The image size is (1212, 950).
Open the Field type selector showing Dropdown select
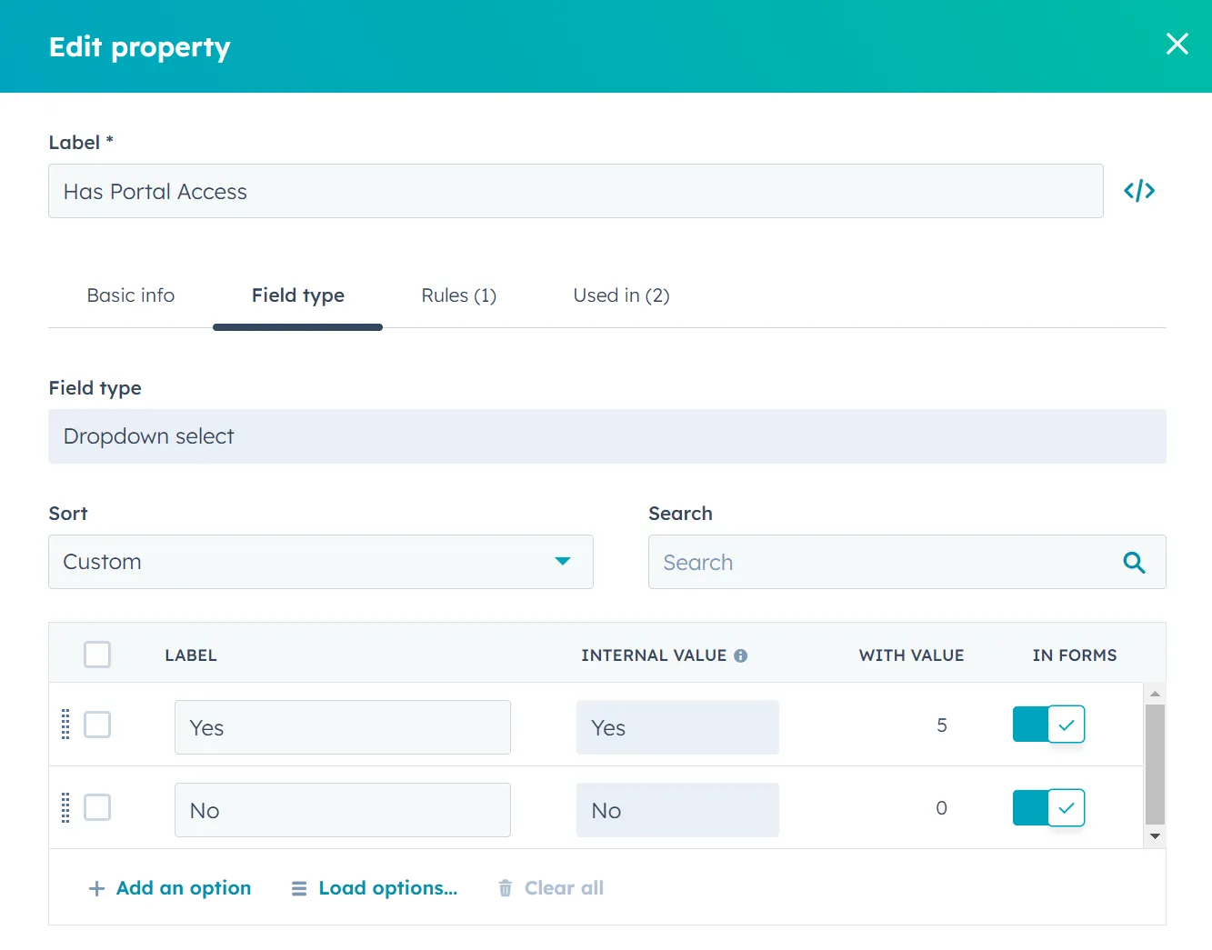606,436
